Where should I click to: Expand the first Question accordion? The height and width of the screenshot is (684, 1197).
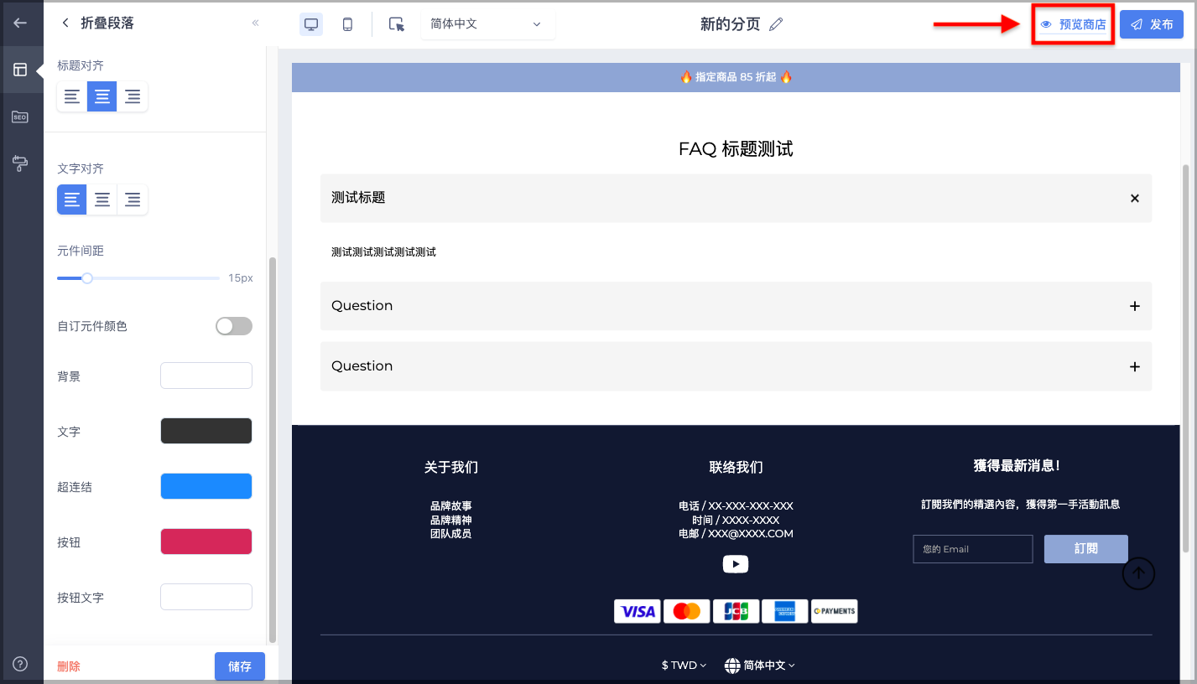[x=736, y=306]
